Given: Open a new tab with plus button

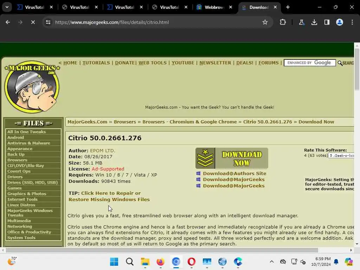Looking at the screenshot, I should pos(288,7).
